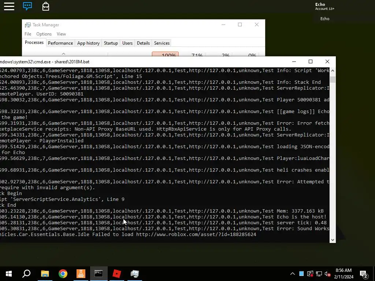Click the console scrollbar up arrow
The width and height of the screenshot is (375, 281).
[x=333, y=71]
